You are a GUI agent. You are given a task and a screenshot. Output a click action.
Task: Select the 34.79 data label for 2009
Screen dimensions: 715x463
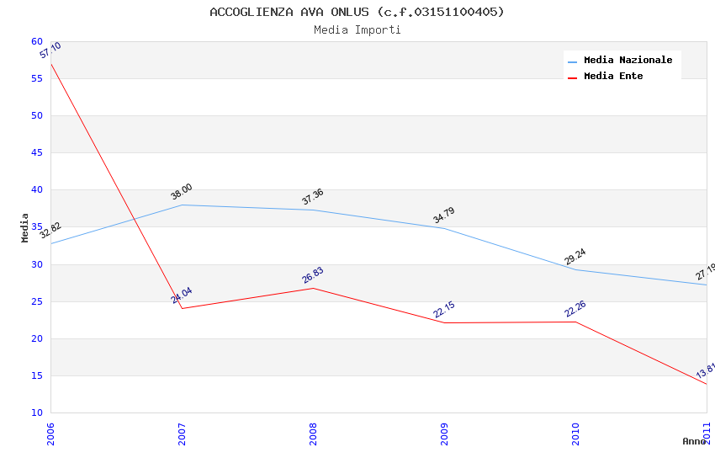[444, 216]
